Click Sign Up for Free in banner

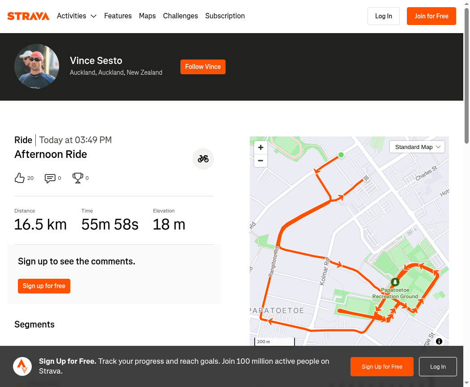pyautogui.click(x=382, y=366)
